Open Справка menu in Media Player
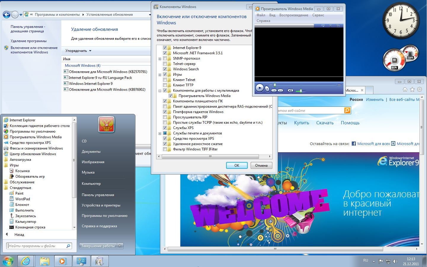 (x=263, y=20)
